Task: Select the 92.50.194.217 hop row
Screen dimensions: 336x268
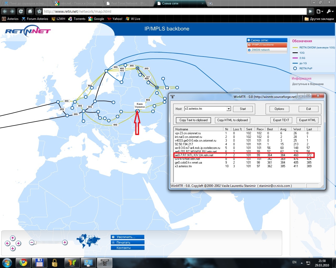Action: 247,144
